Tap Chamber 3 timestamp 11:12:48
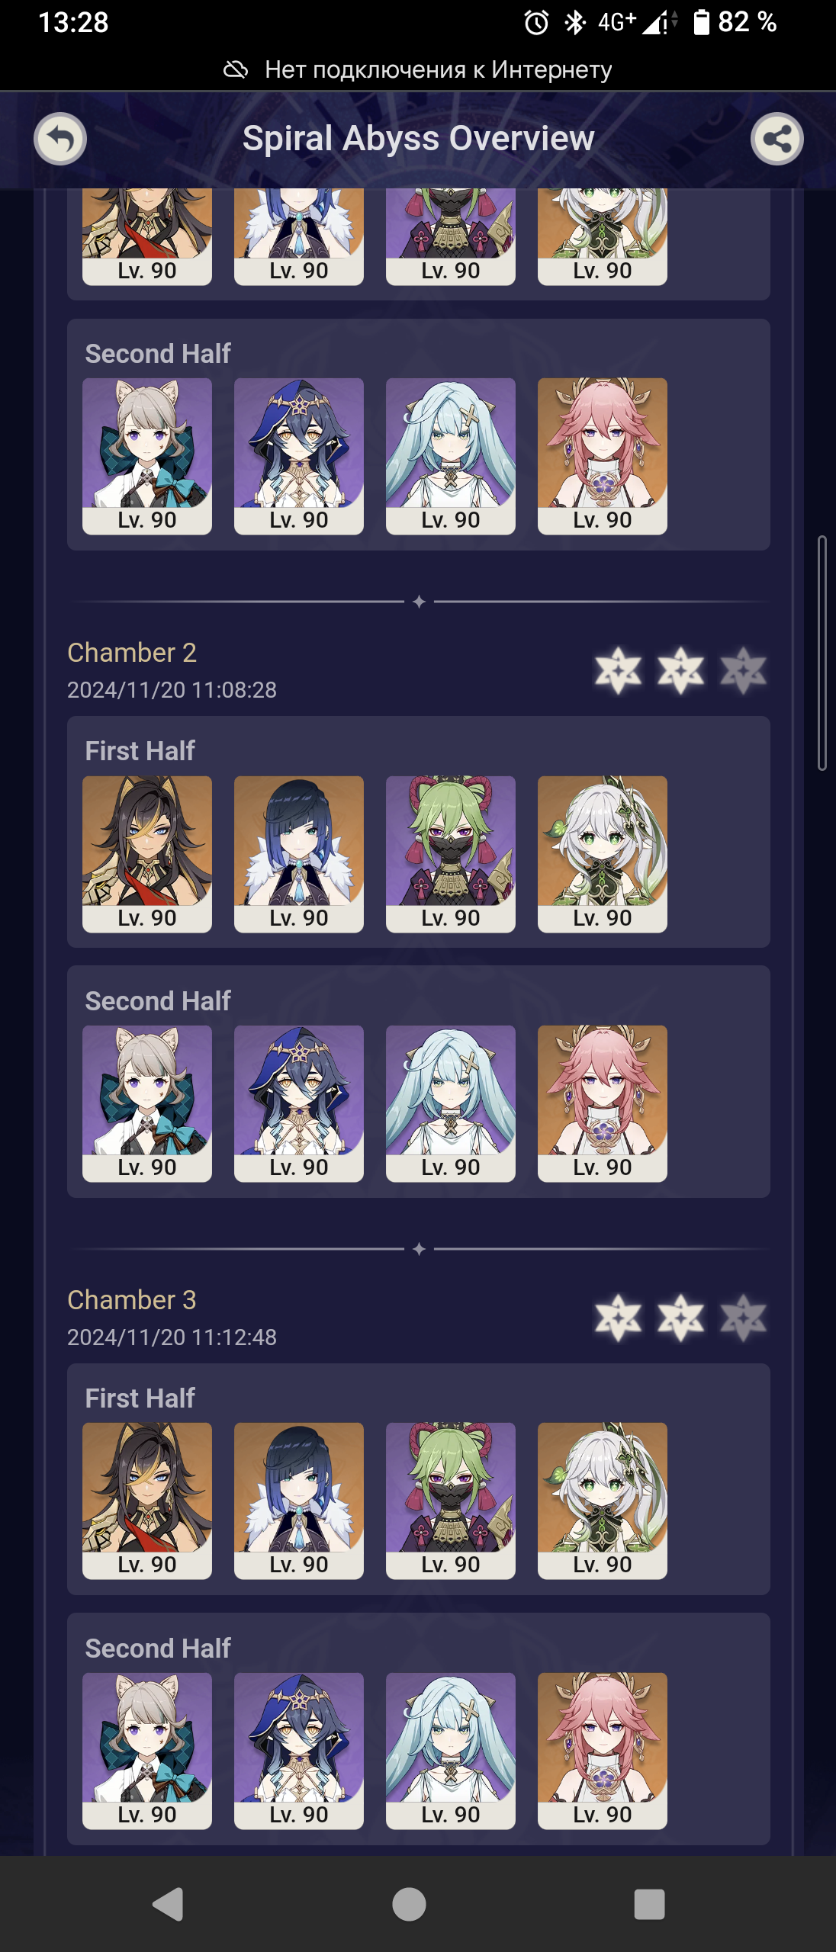This screenshot has height=1952, width=836. point(234,1337)
